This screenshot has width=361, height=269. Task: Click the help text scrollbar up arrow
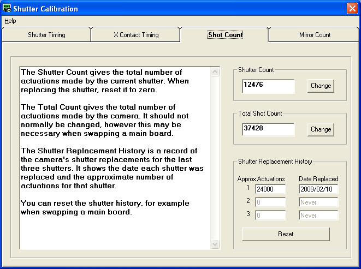pyautogui.click(x=215, y=72)
